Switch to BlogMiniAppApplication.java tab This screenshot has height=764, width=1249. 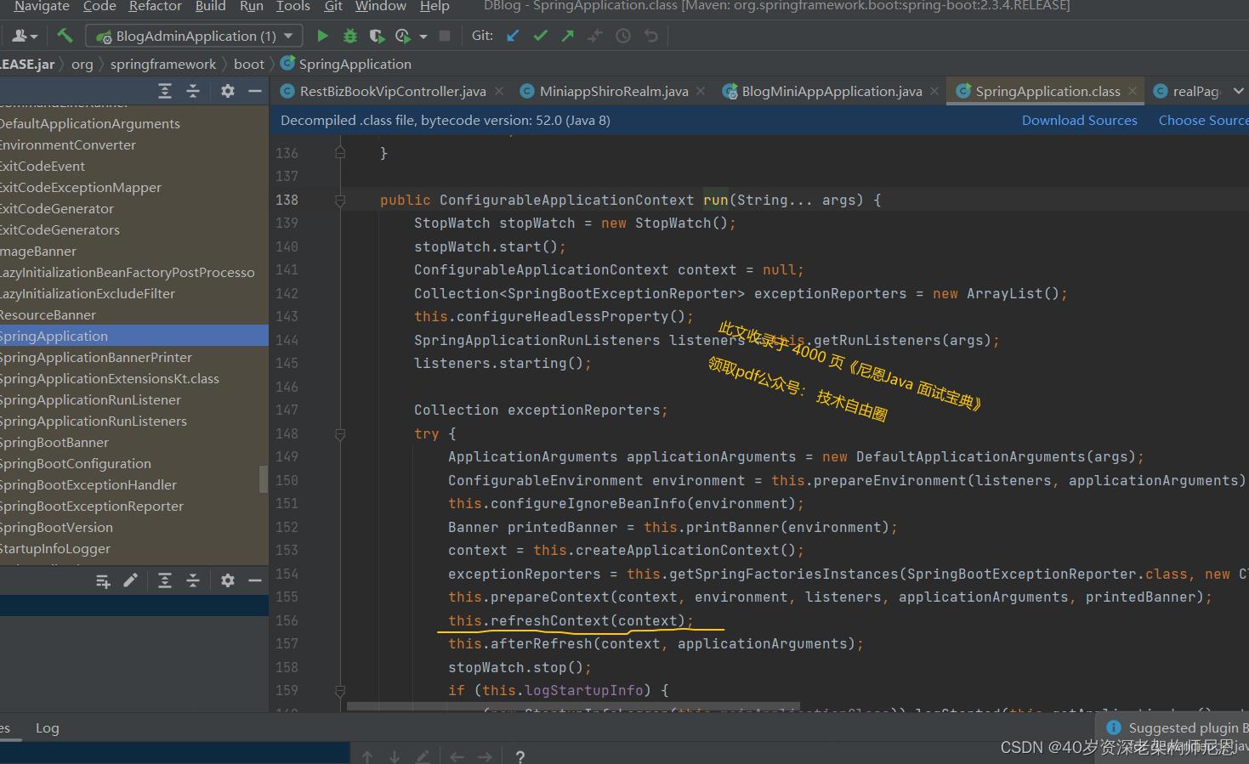pyautogui.click(x=831, y=91)
